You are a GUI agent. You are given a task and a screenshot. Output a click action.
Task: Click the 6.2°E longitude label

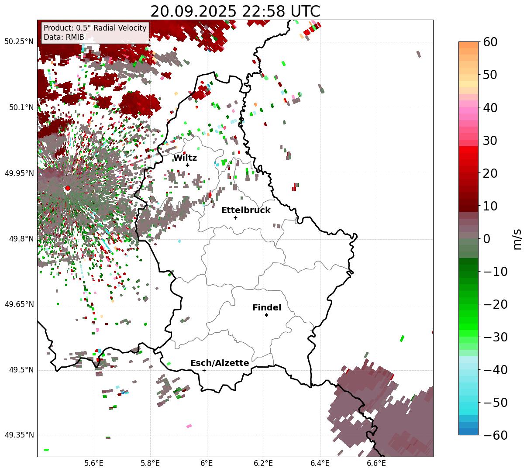(263, 463)
